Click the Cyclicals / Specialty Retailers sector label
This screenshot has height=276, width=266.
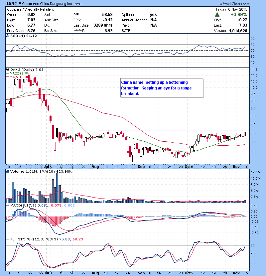(31, 9)
